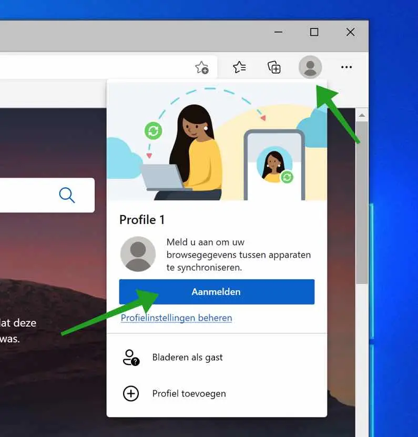Minimize the Edge window
Screen dimensions: 418x437
(x=278, y=32)
